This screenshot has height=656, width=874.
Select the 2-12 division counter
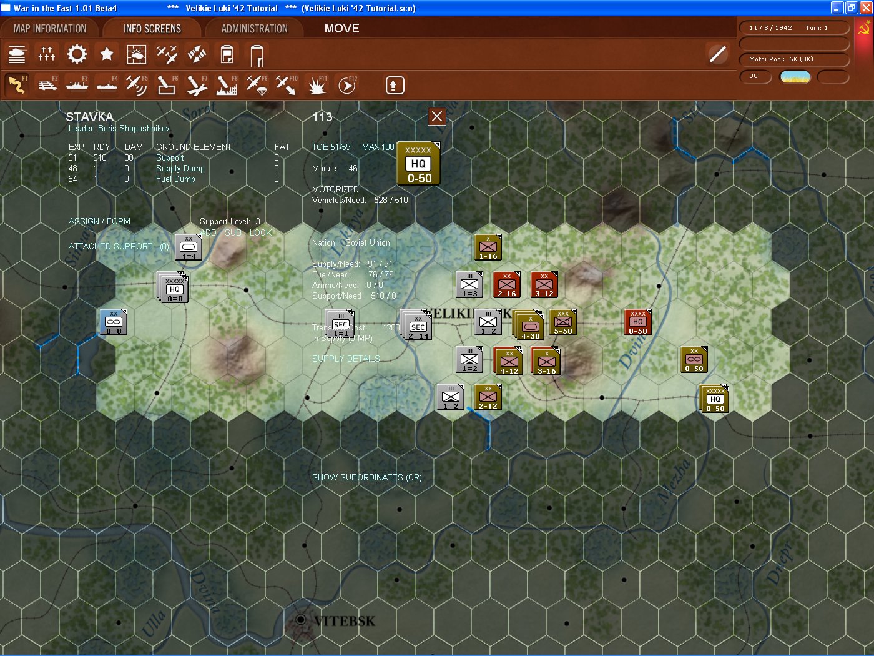[x=488, y=397]
